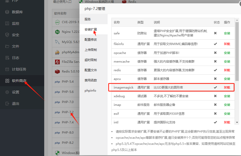Viewport: 241px width, 156px height.
Task: Open the 数据库 sidebar icon
Action: click(7, 12)
